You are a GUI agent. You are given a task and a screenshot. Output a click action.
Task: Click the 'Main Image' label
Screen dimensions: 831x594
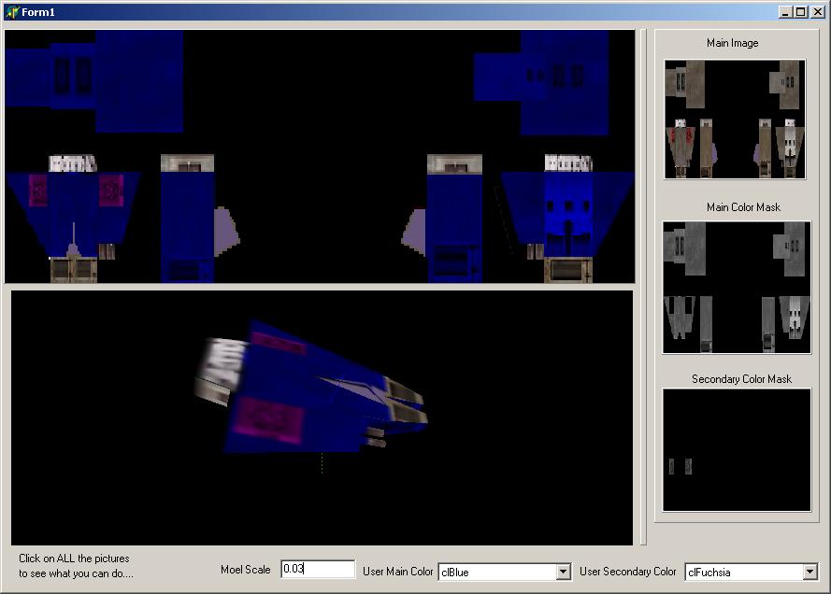pyautogui.click(x=733, y=43)
